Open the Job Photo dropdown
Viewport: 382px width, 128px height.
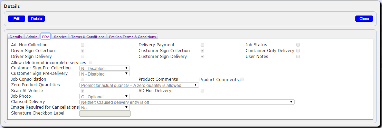click(x=105, y=97)
